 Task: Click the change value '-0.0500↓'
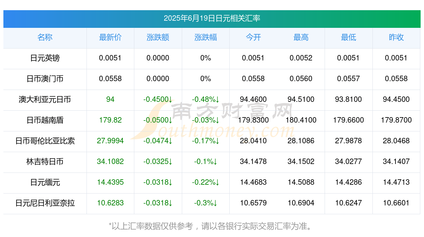(158, 120)
